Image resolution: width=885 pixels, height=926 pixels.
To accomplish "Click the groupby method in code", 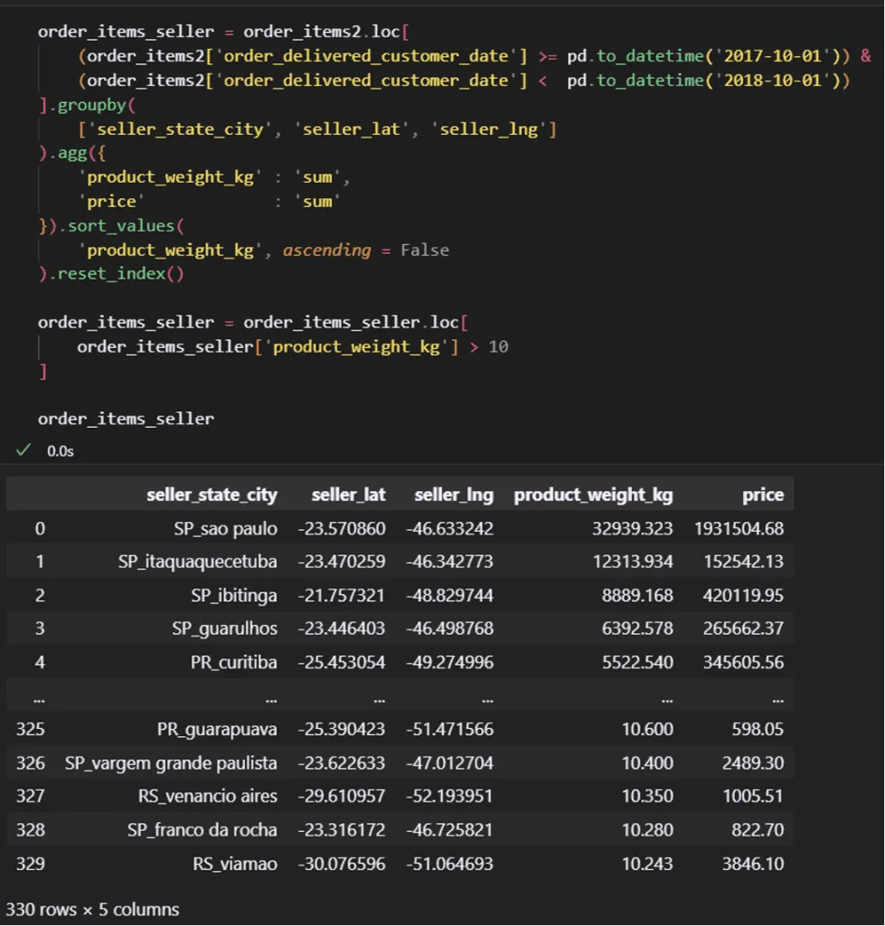I will pos(91,105).
